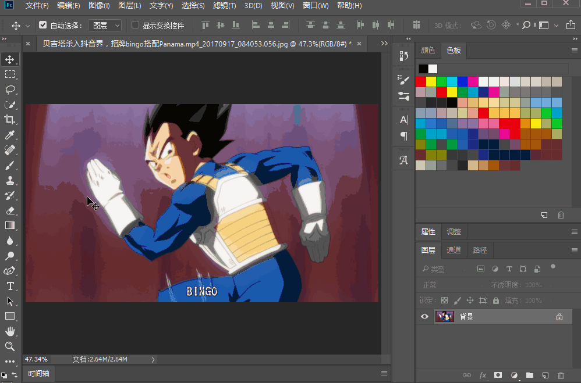Select the Brush tool

click(x=10, y=165)
